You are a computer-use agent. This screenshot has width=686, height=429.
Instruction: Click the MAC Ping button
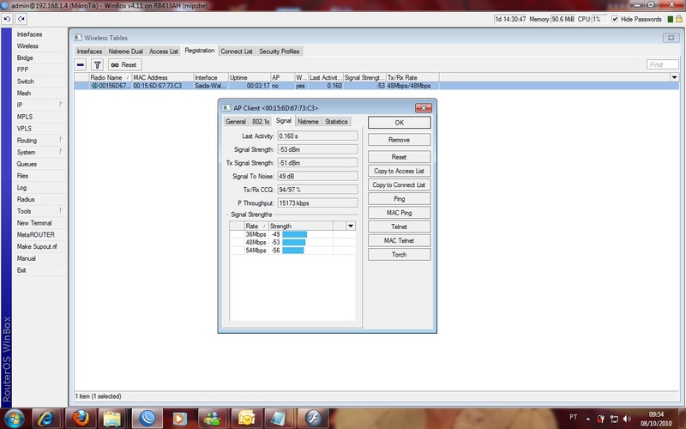click(x=399, y=213)
